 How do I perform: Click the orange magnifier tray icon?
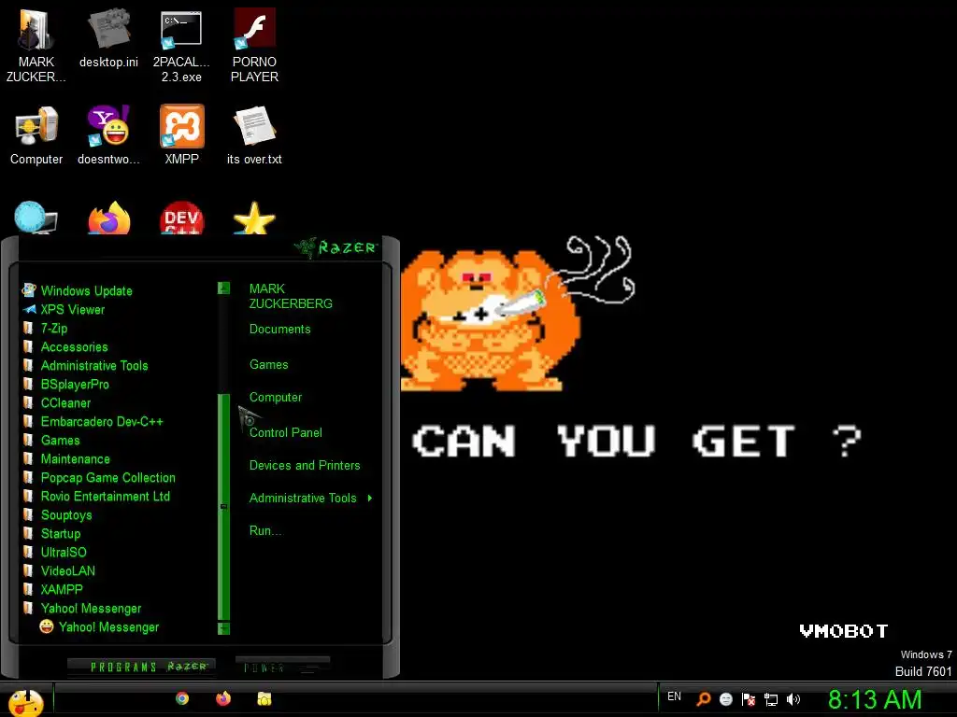pos(704,698)
